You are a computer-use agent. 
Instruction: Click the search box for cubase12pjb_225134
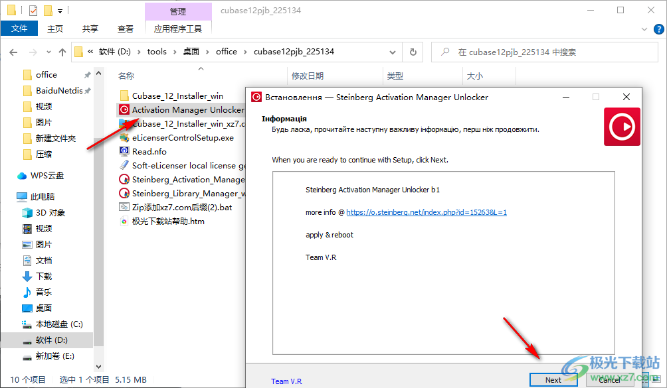point(545,52)
